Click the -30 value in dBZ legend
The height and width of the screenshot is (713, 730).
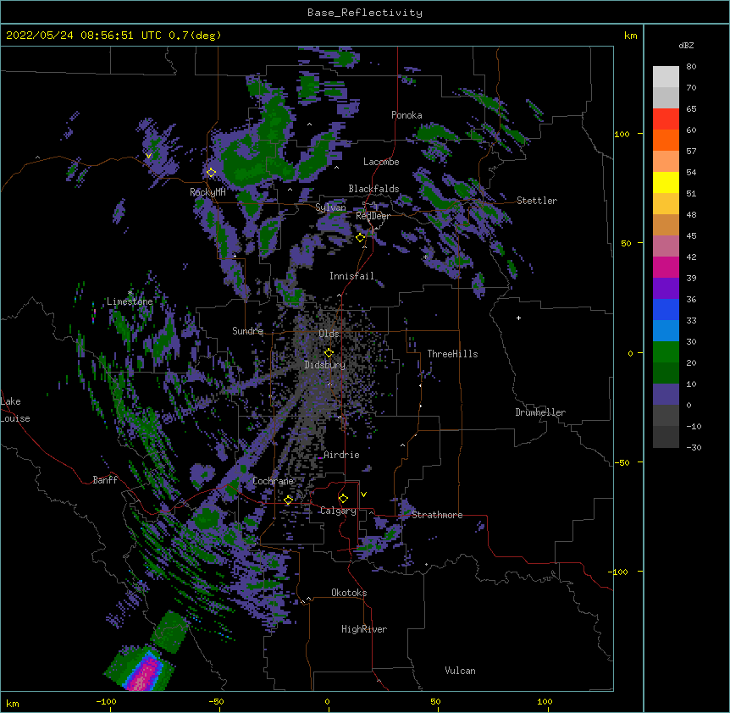(694, 447)
